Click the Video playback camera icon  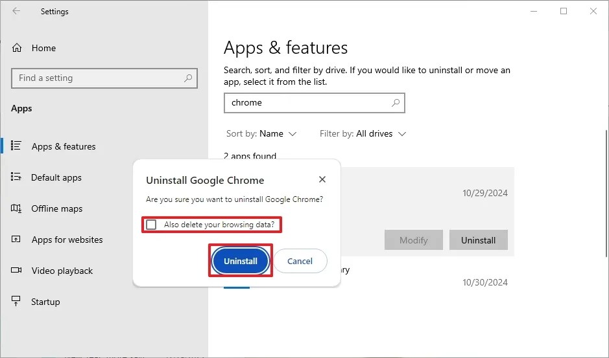pyautogui.click(x=16, y=270)
